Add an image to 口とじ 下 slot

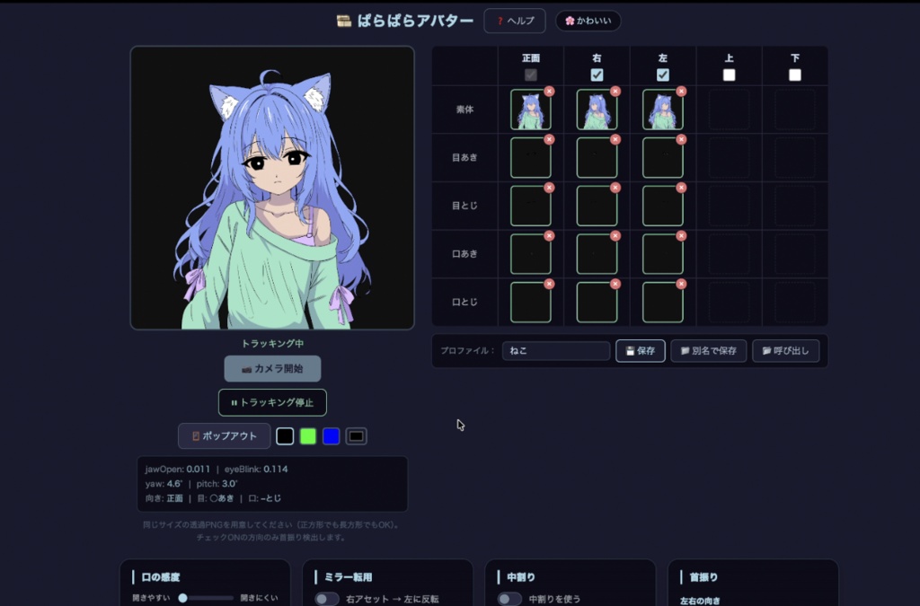coord(795,303)
